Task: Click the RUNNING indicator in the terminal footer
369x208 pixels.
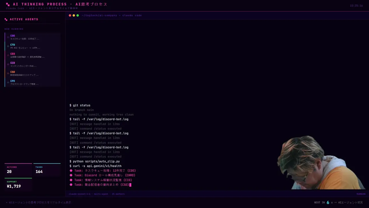Action: point(361,194)
